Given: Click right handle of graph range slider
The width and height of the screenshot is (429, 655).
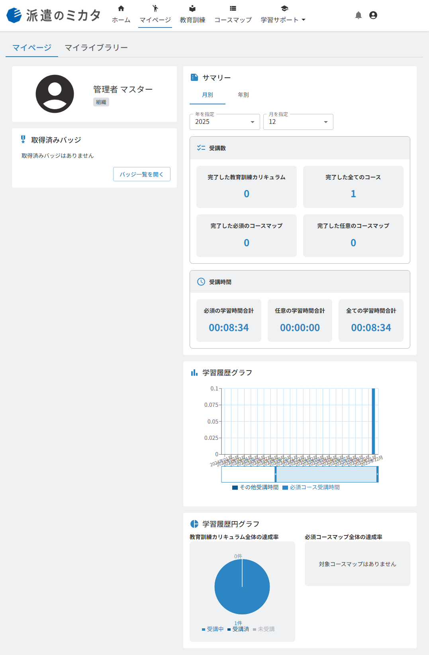Looking at the screenshot, I should (377, 474).
